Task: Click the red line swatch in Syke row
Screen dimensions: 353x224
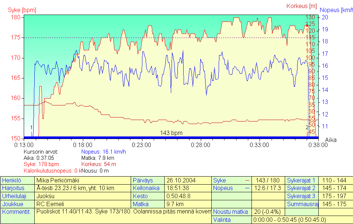Action: tap(247, 181)
